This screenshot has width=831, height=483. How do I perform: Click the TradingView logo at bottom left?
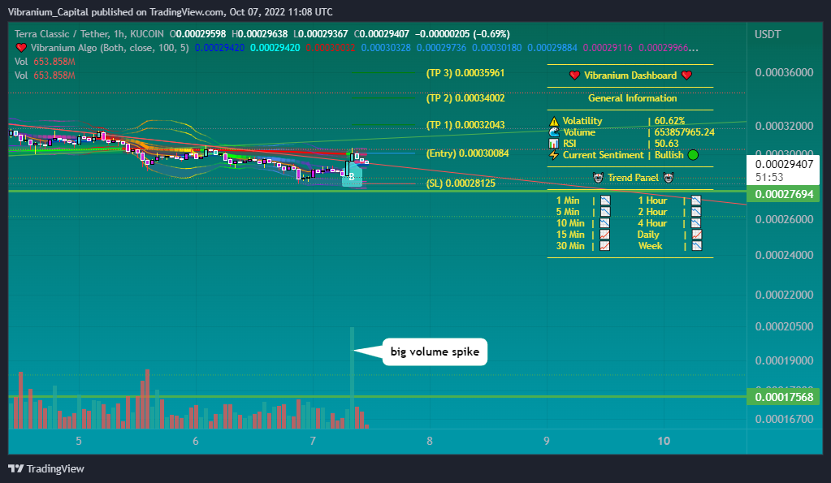coord(46,468)
